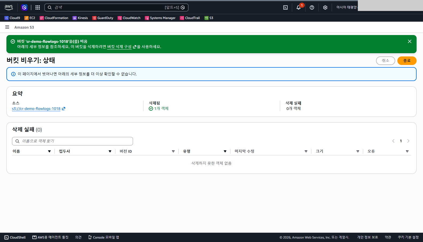The image size is (423, 242).
Task: Open the 아시아 태평양 region selector
Action: click(x=346, y=7)
